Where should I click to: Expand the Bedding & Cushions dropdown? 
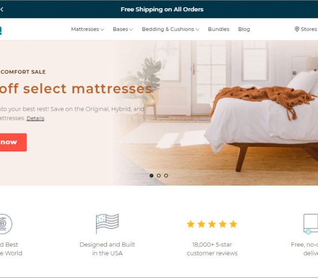171,29
